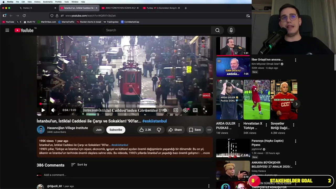Open options for ANKARA BÜYÜKŞEHİR BELEDİYESİ video

coord(296,163)
